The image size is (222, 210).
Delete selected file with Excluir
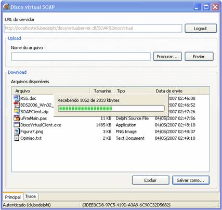pos(150,180)
